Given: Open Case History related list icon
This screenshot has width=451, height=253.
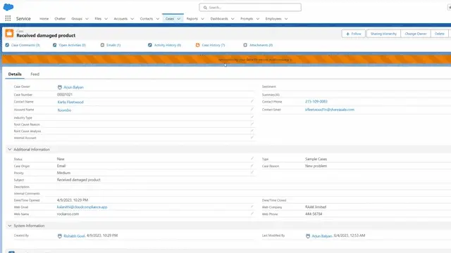Looking at the screenshot, I should [x=197, y=45].
